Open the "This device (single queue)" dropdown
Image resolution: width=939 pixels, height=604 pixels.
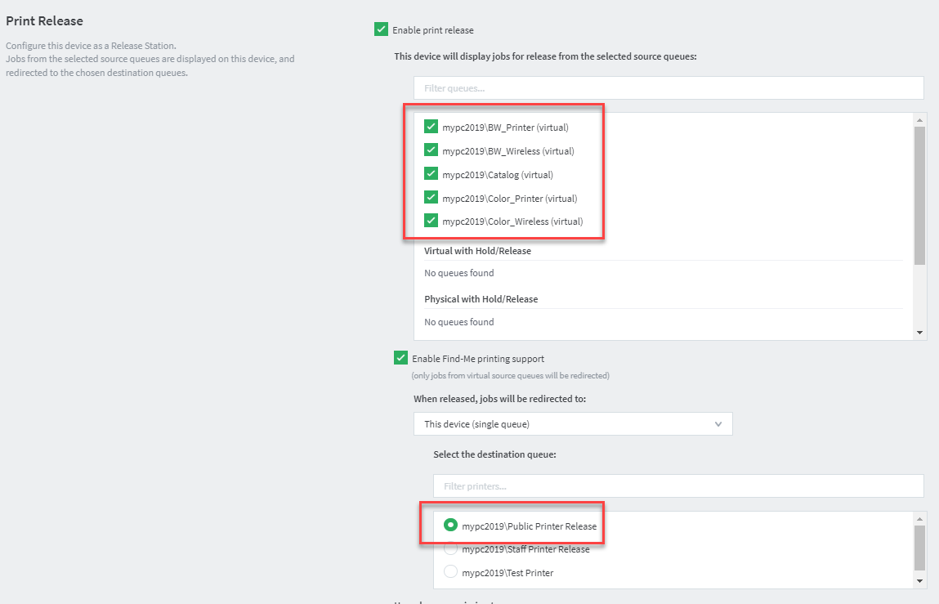click(572, 423)
